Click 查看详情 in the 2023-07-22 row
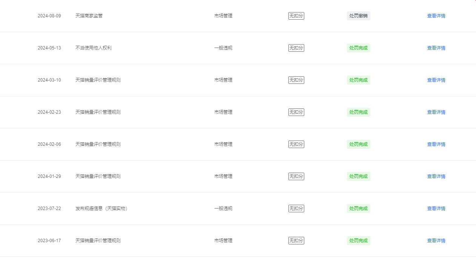This screenshot has height=258, width=476. [436, 209]
